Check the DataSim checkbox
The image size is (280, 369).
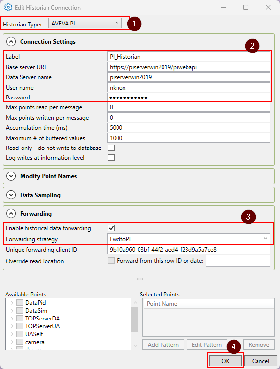click(20, 311)
